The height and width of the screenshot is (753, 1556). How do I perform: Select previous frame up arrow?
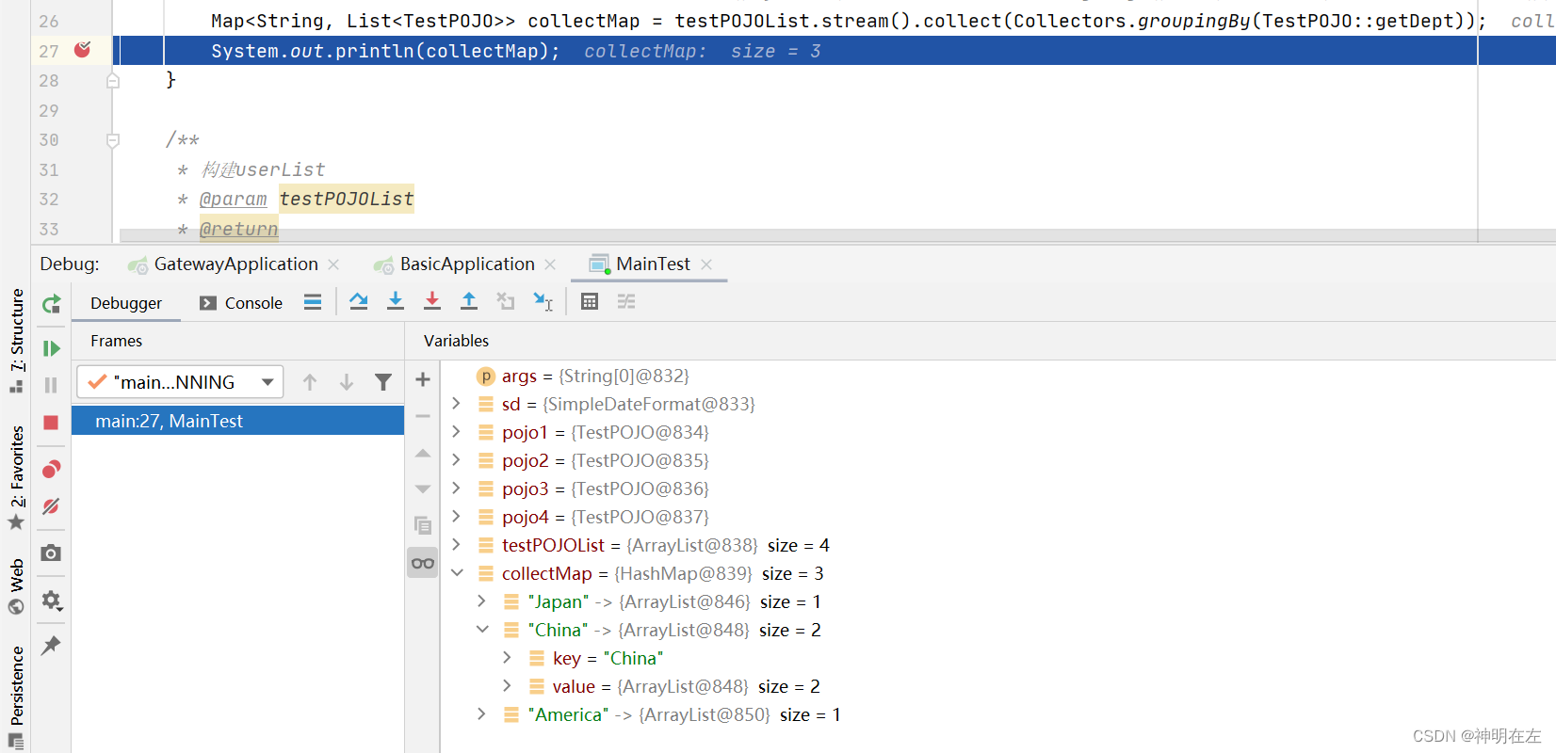tap(310, 382)
